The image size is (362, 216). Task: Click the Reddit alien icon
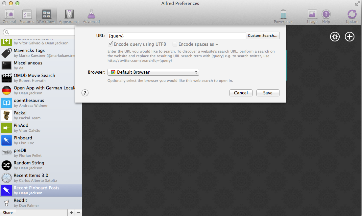pos(7,203)
